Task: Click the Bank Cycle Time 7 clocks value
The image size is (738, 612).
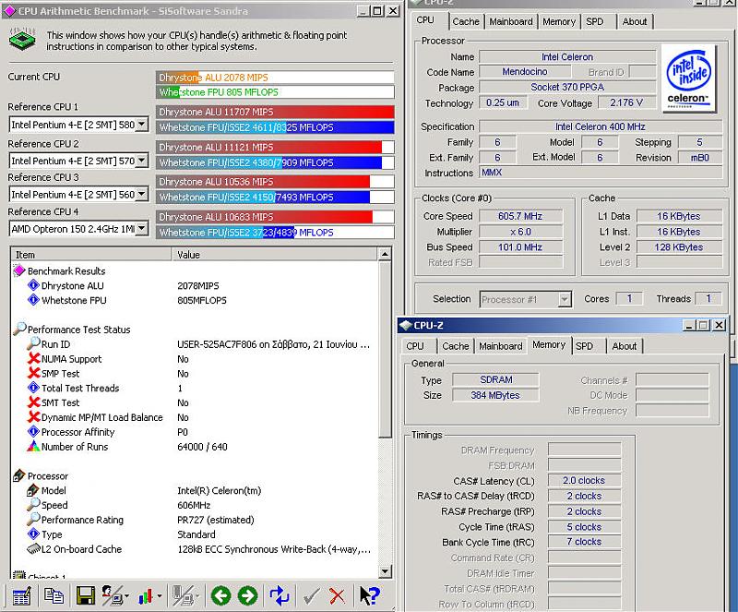Action: tap(584, 542)
